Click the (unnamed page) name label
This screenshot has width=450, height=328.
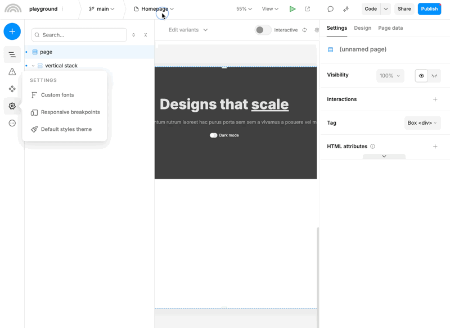click(363, 49)
